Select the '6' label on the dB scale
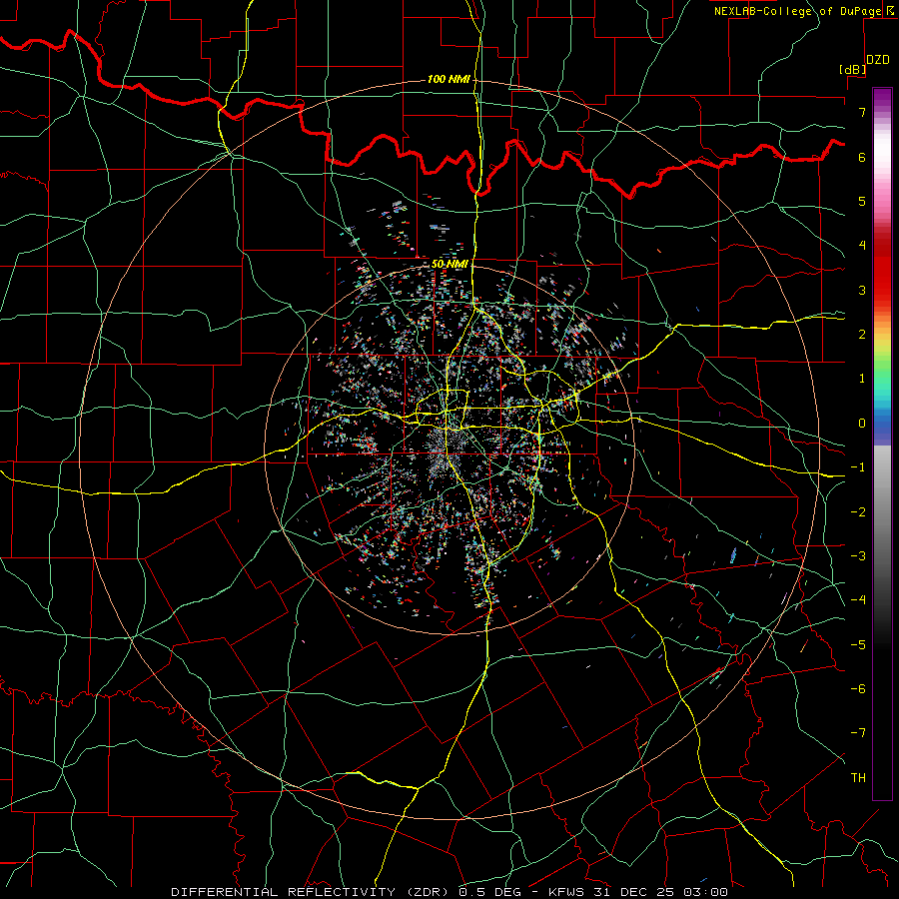Viewport: 899px width, 899px height. 862,157
